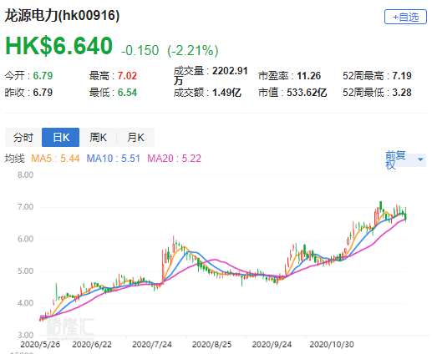
Task: Click the stock title 龙源电力(hk00916)
Action: coord(62,15)
